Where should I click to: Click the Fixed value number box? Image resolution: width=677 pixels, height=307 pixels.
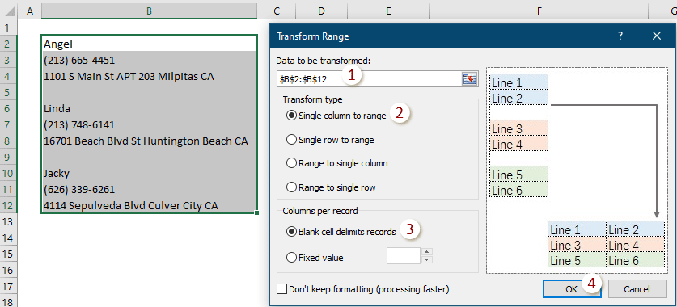(x=404, y=255)
